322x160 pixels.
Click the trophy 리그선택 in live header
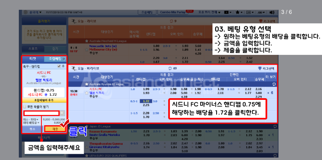click(268, 21)
